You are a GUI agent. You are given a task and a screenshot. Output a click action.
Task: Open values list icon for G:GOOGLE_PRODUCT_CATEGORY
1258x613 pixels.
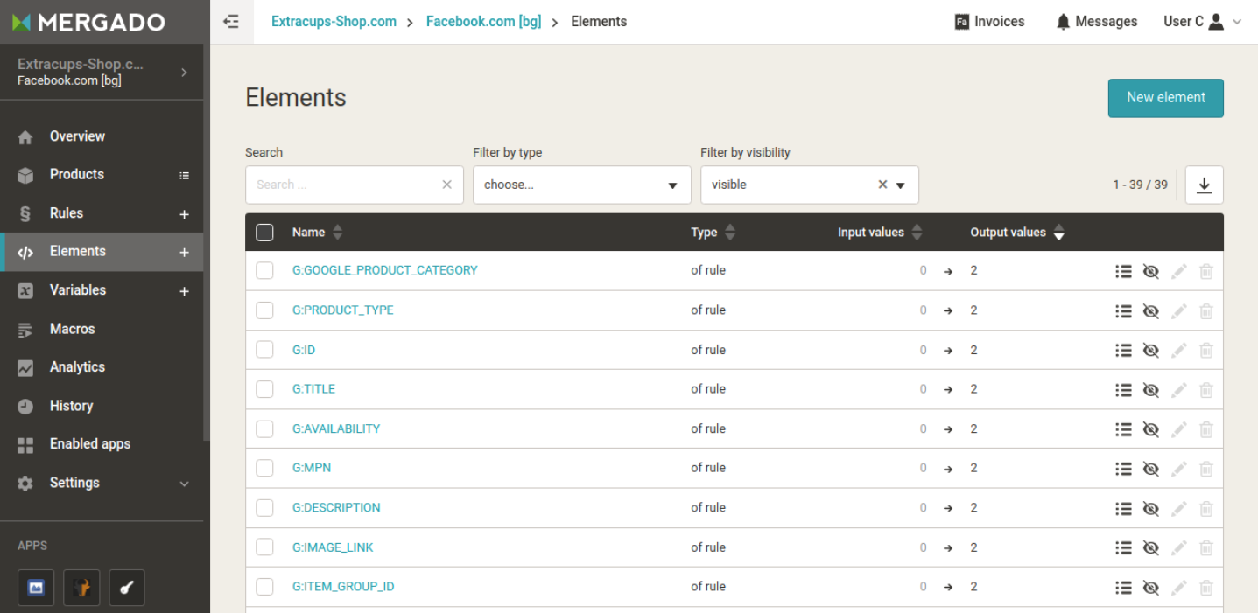[x=1123, y=271]
